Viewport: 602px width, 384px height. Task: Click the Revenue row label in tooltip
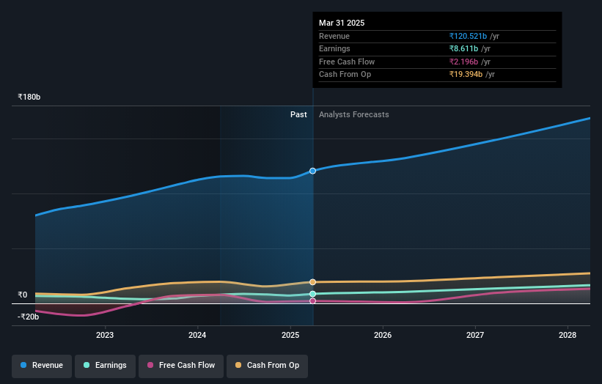pos(334,36)
